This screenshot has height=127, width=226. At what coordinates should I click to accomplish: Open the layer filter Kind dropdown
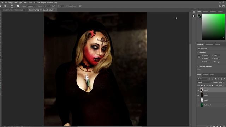pyautogui.click(x=202, y=79)
